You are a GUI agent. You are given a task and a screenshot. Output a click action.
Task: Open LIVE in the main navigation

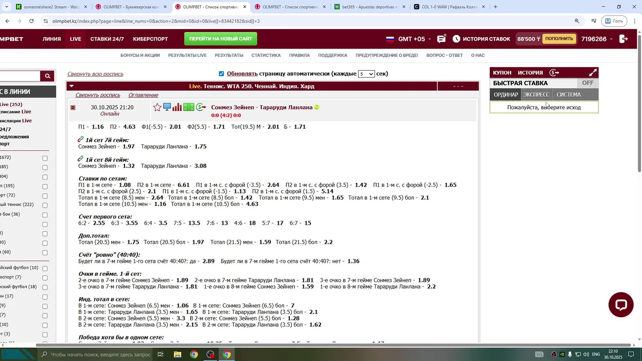(x=76, y=39)
